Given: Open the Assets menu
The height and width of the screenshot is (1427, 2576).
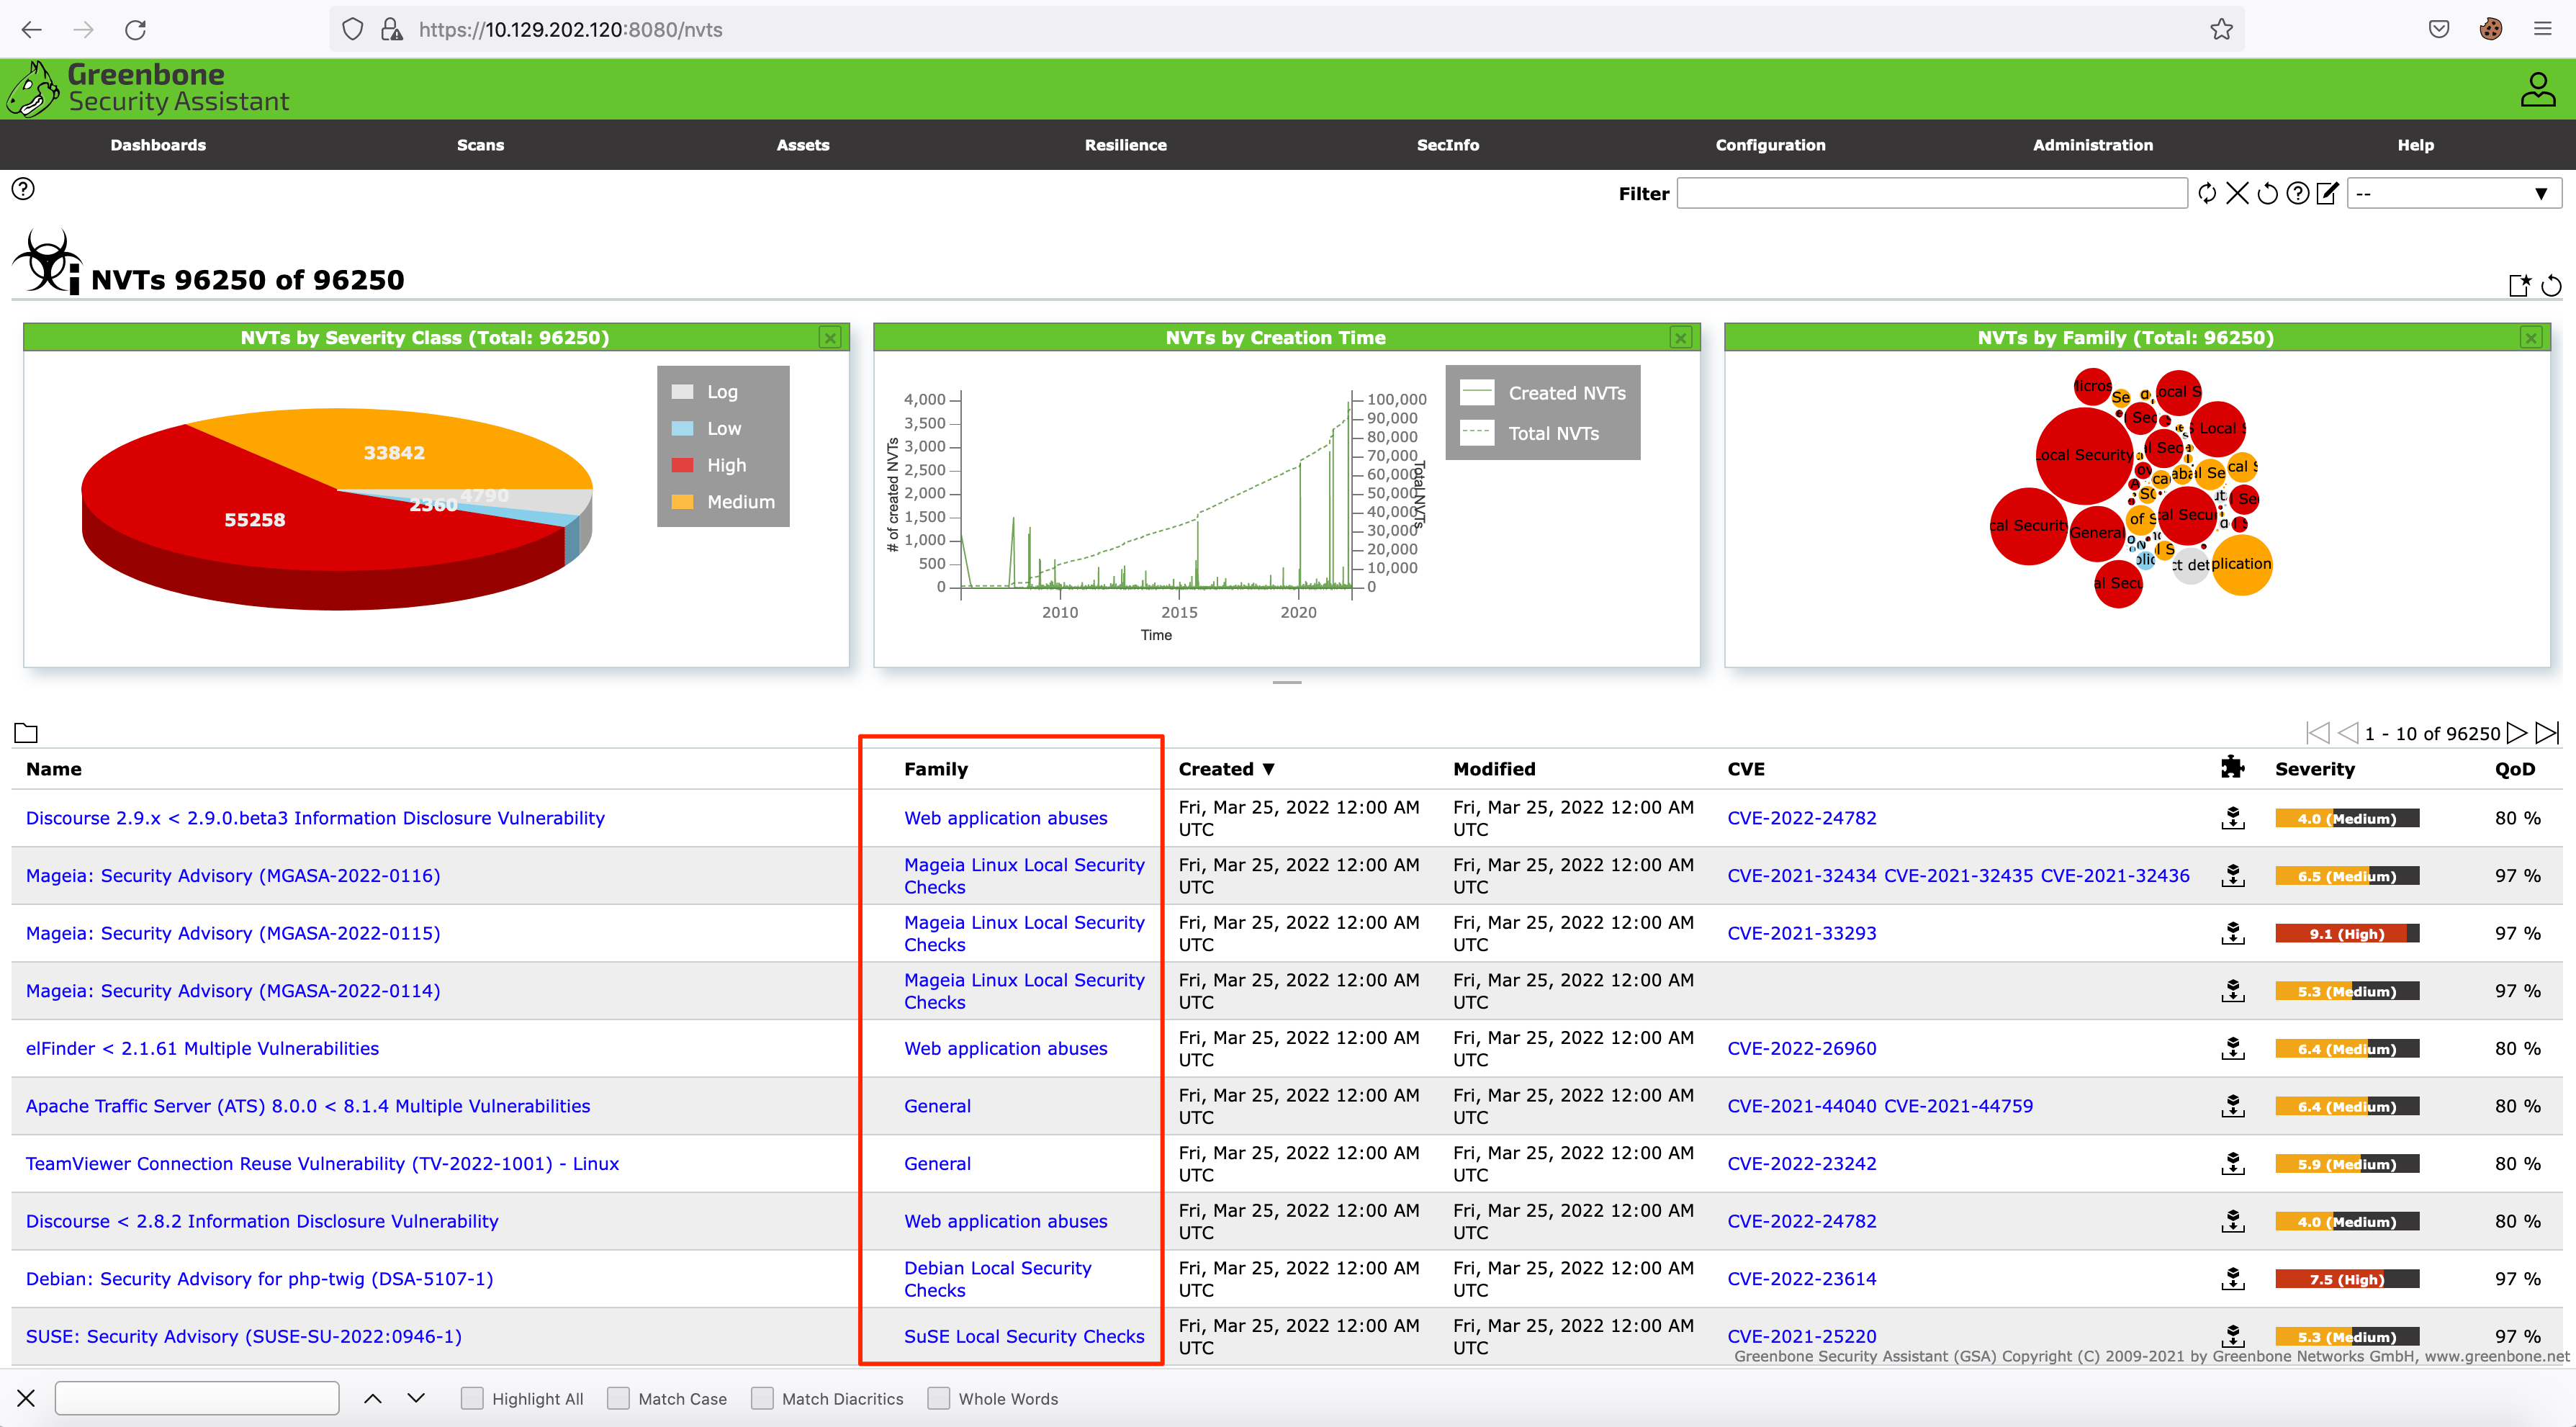Looking at the screenshot, I should pyautogui.click(x=803, y=145).
